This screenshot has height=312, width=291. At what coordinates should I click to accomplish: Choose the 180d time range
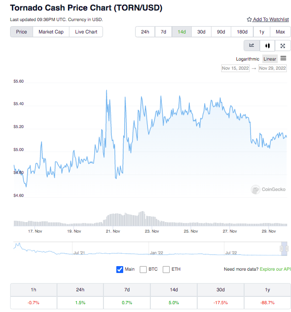[x=242, y=32]
